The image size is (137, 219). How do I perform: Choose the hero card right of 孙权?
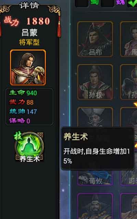pos(128,82)
